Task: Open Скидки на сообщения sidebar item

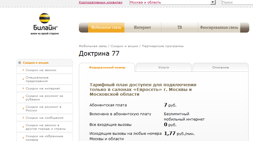Action: click(x=45, y=118)
